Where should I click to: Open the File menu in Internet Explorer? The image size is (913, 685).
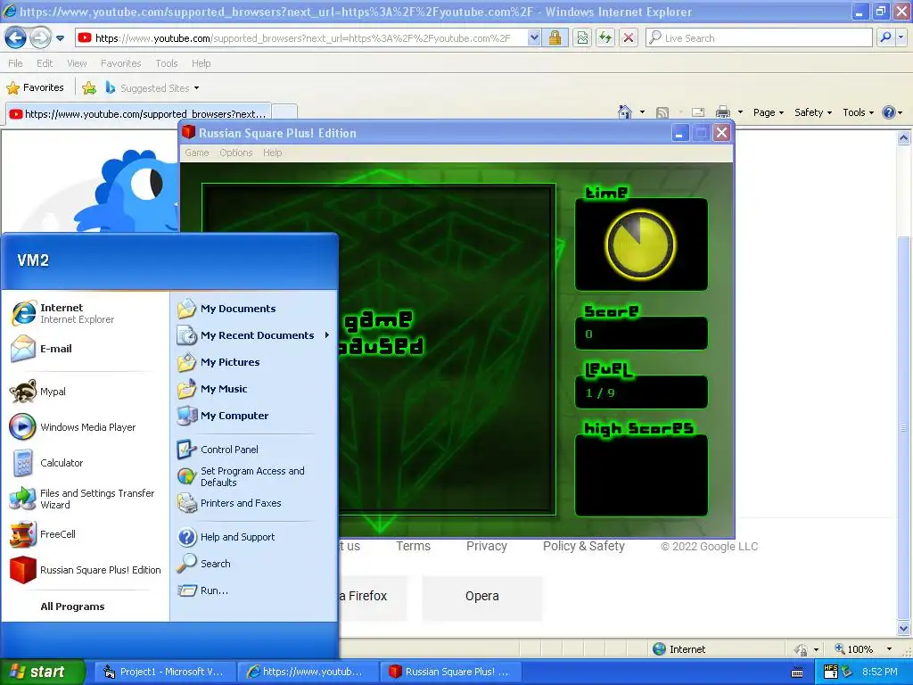pyautogui.click(x=16, y=63)
